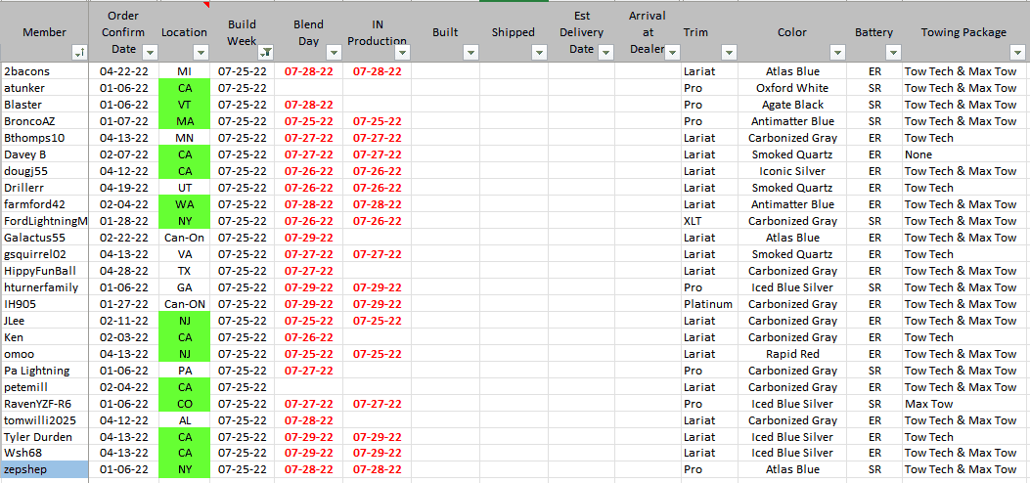This screenshot has width=1030, height=483.
Task: Open the Location column filter dropdown
Action: 202,51
